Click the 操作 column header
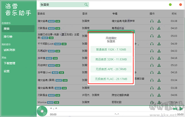Image resolution: width=185 pixels, height=117 pixels. pyautogui.click(x=152, y=14)
